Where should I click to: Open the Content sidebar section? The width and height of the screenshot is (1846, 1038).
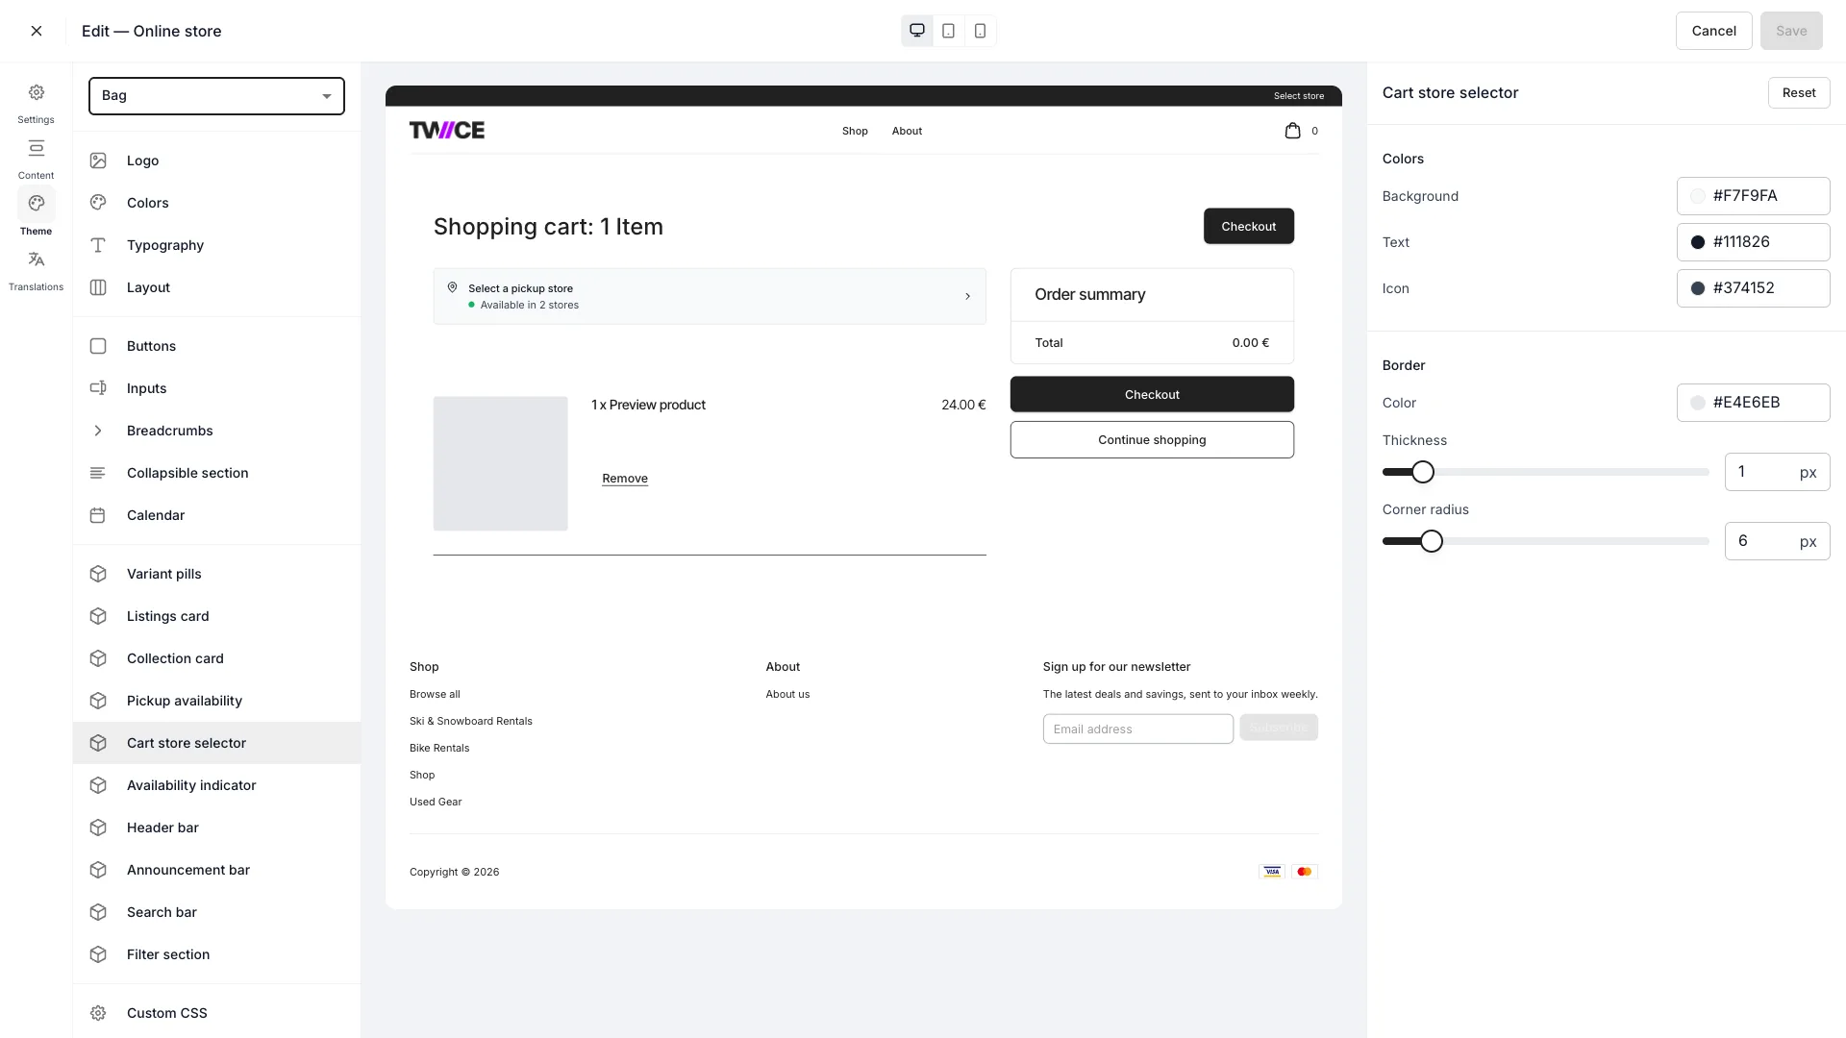click(x=36, y=159)
